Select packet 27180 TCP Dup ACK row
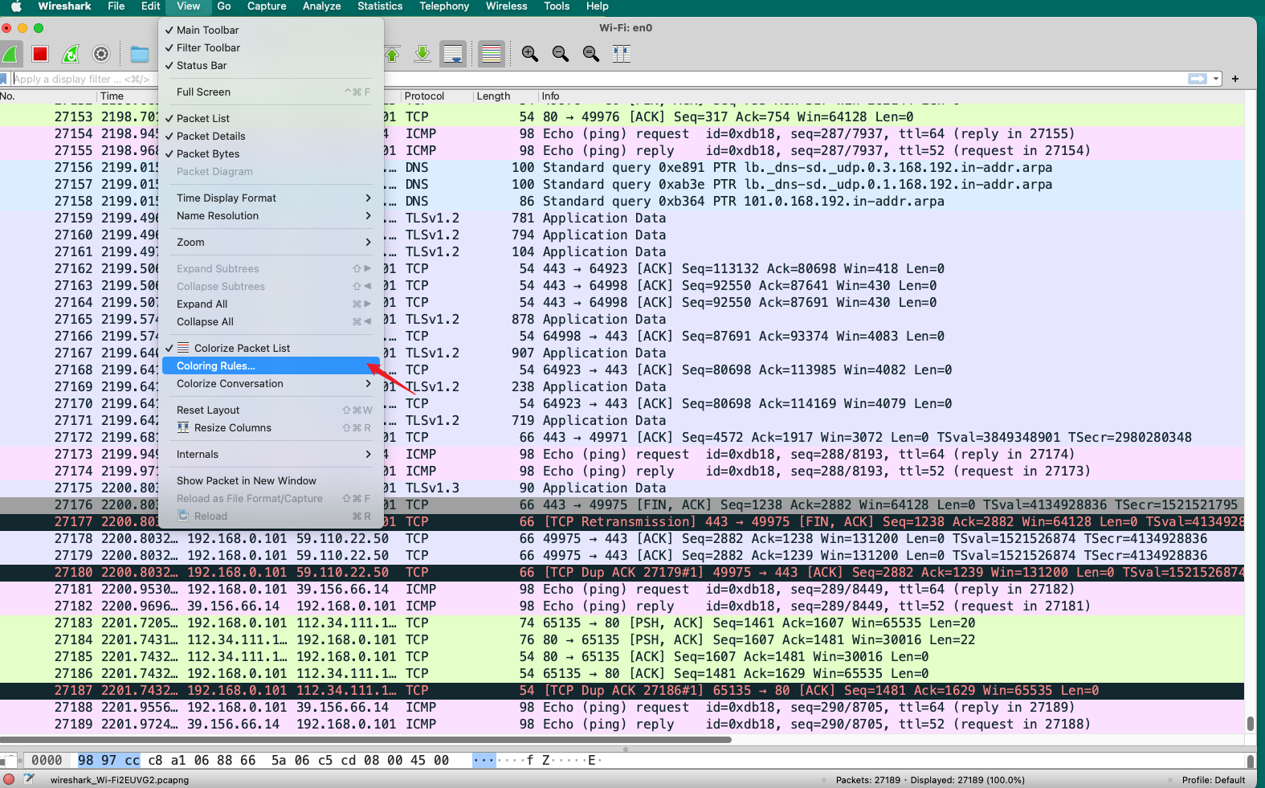Viewport: 1265px width, 788px height. [x=622, y=572]
